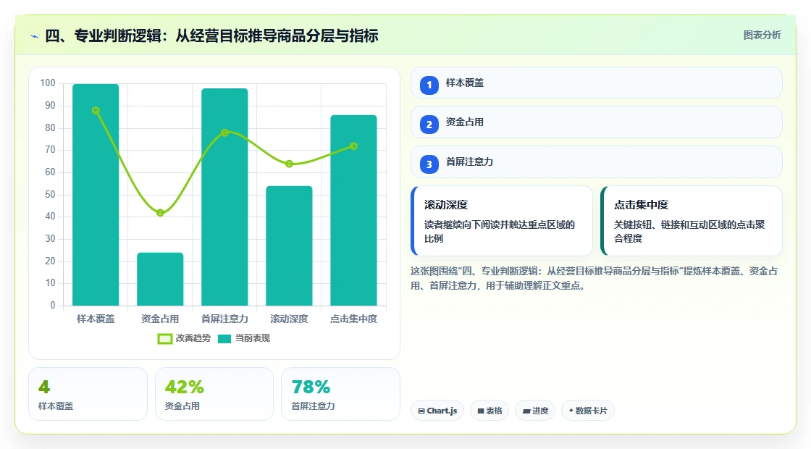This screenshot has height=449, width=811.
Task: Click the 样本覆盖 x-axis label
Action: 96,319
